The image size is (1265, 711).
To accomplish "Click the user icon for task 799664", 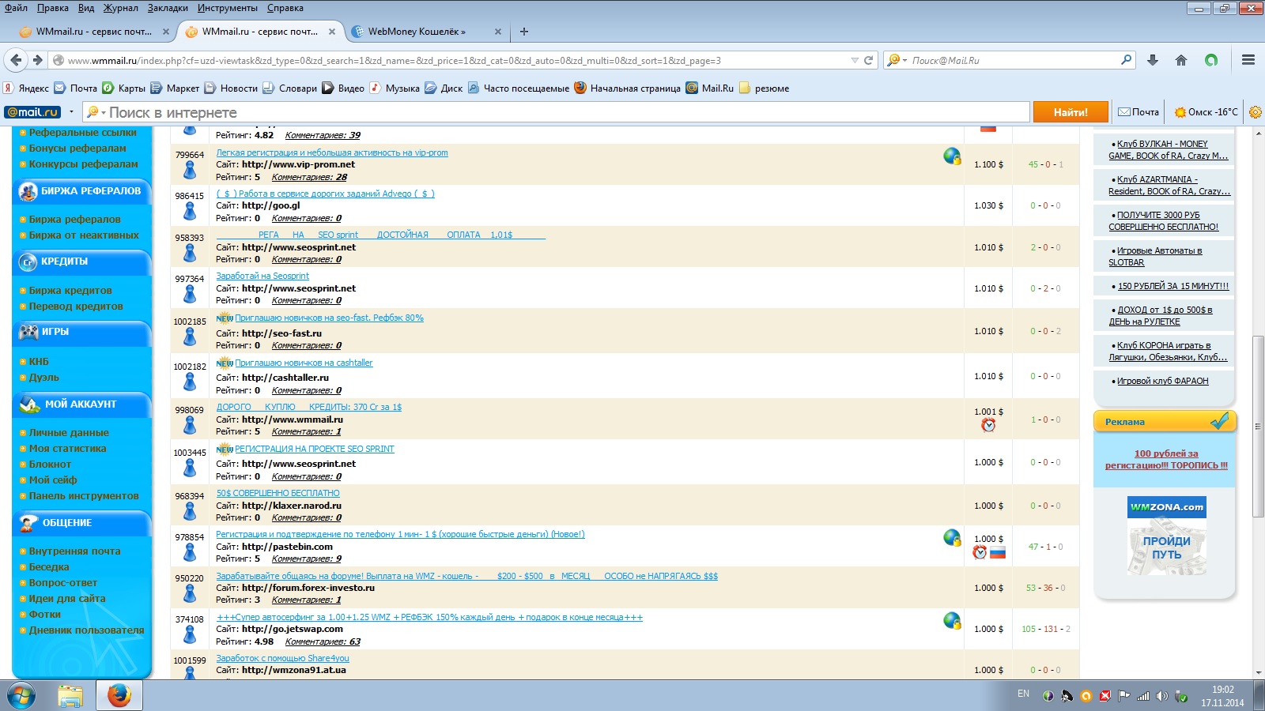I will [x=190, y=170].
